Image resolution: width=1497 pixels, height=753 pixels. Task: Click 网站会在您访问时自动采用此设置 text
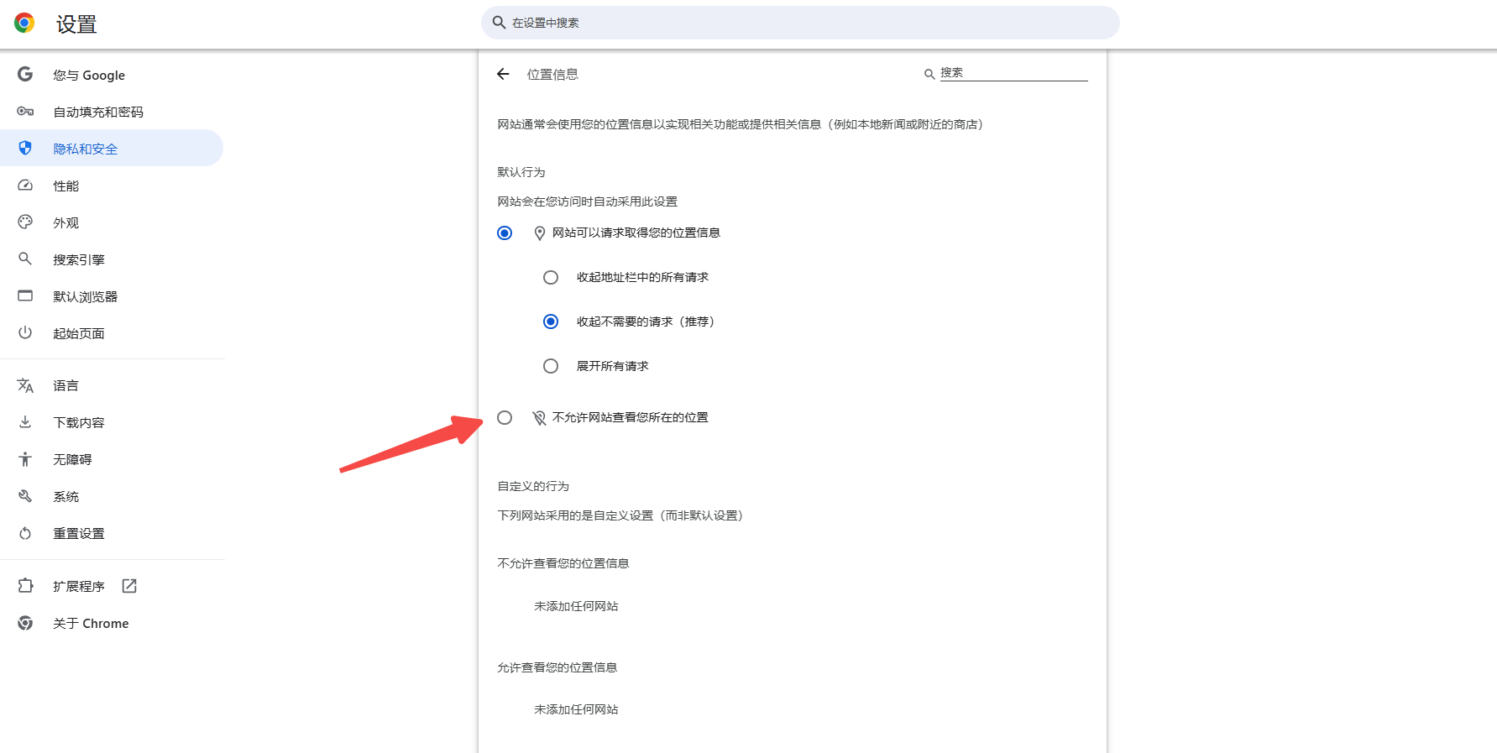pyautogui.click(x=588, y=201)
